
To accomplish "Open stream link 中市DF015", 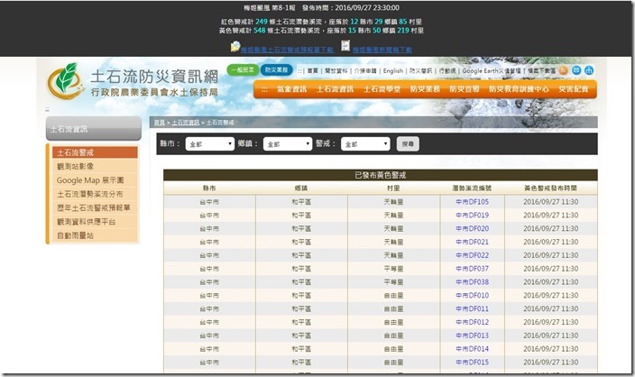I will point(473,362).
